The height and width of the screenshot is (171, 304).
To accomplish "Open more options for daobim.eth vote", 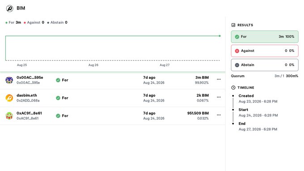I will pyautogui.click(x=219, y=97).
